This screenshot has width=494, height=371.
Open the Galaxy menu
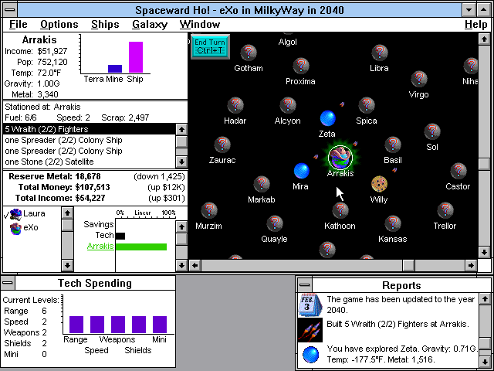150,24
